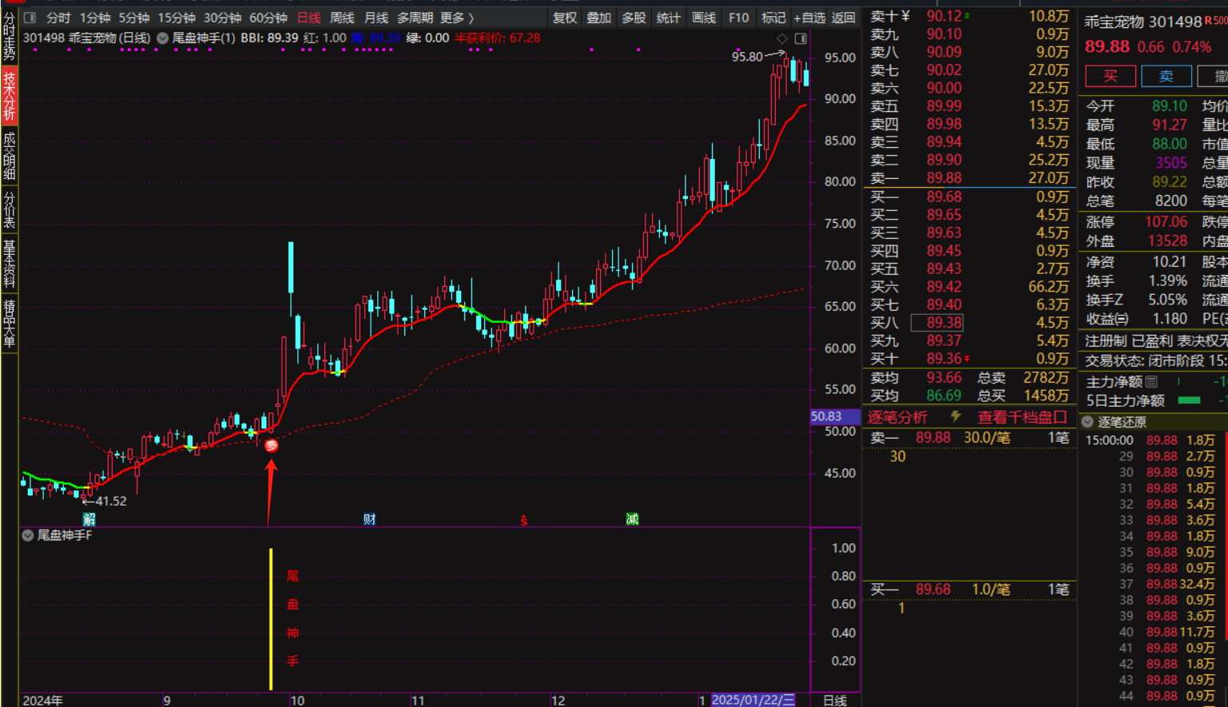Click the blue 卖 sell button
The height and width of the screenshot is (707, 1228).
coord(1166,77)
